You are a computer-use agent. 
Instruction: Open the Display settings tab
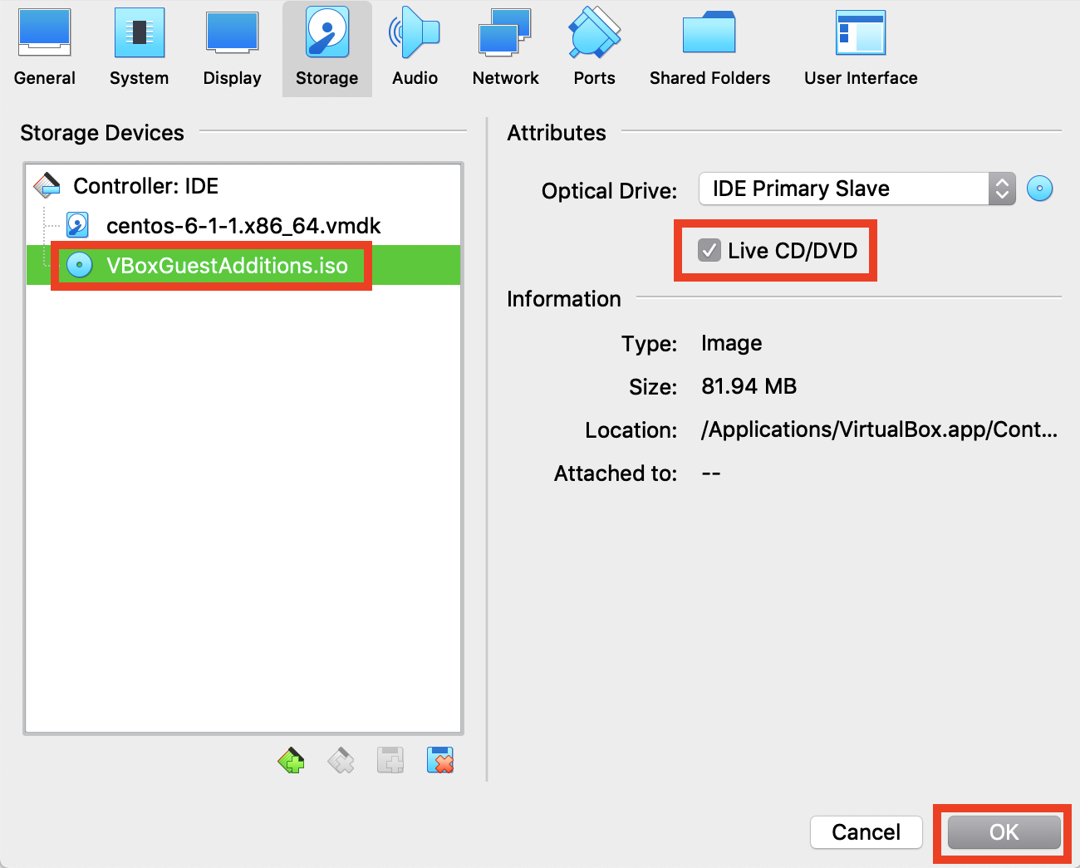click(233, 48)
